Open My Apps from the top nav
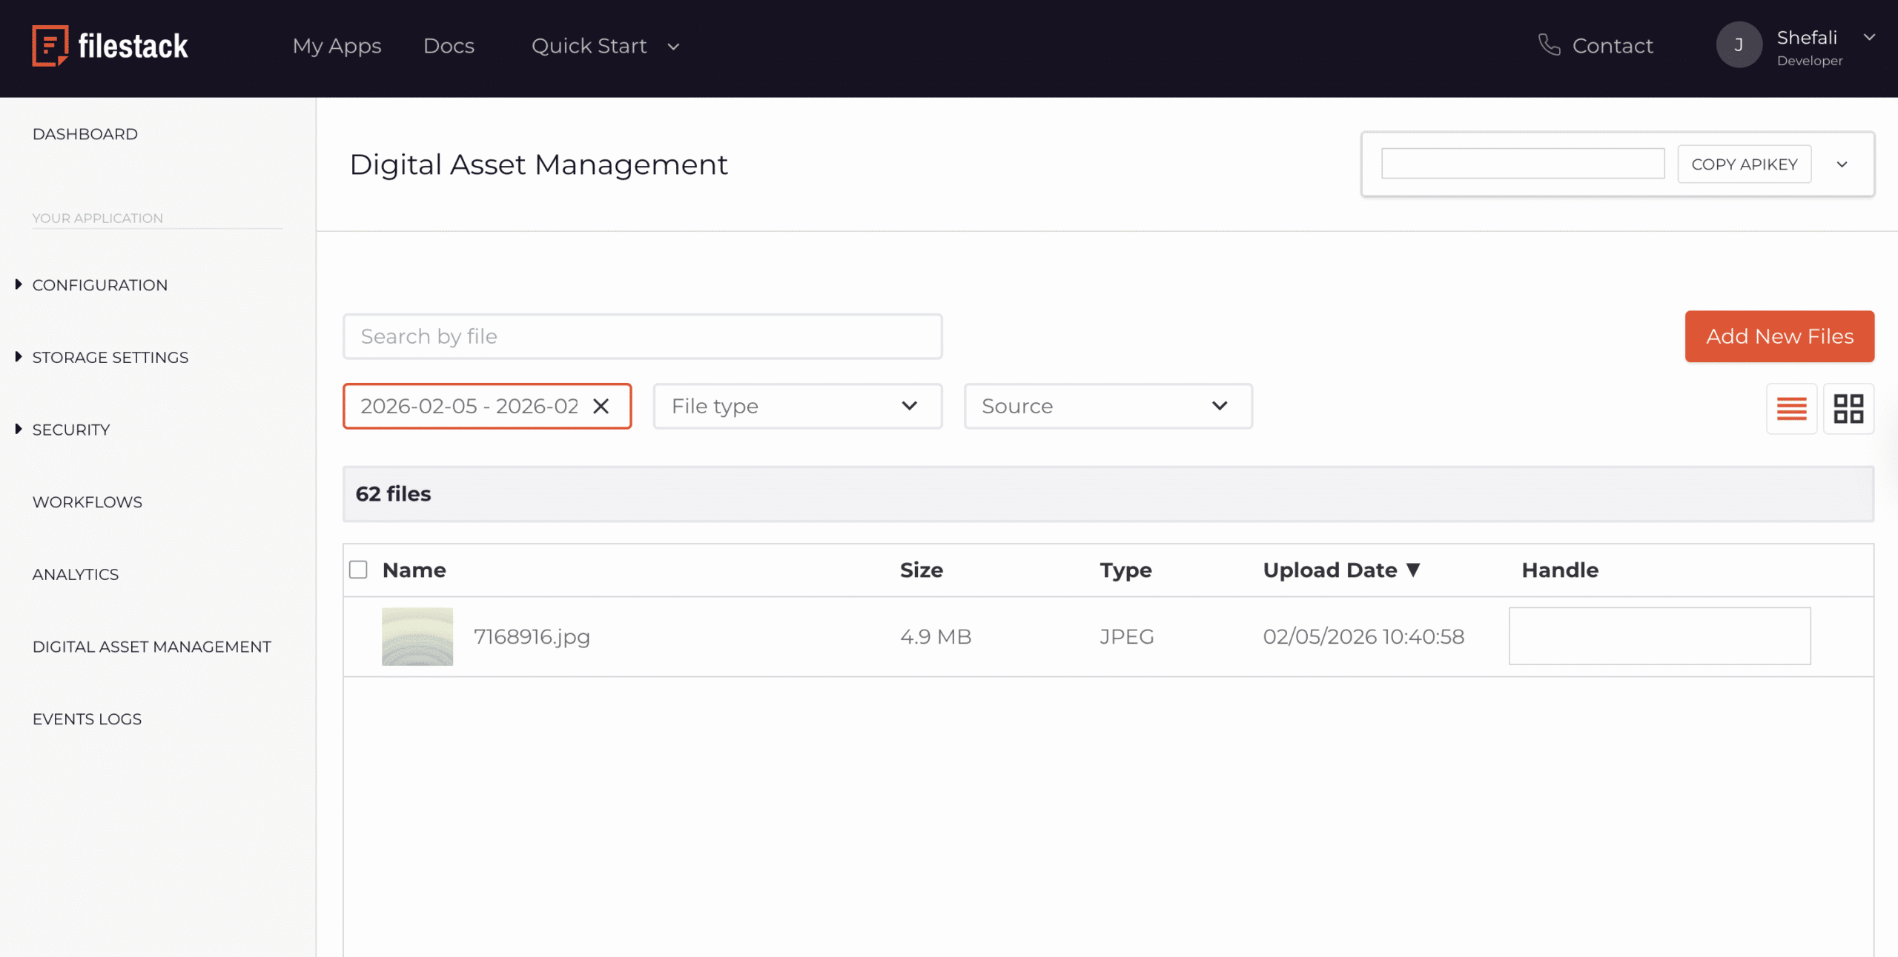The width and height of the screenshot is (1898, 957). 337,46
